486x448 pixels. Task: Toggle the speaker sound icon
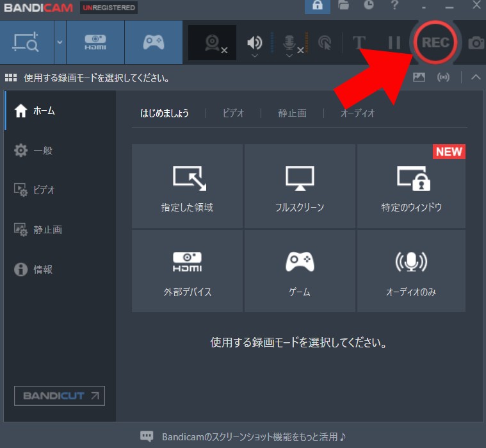[x=254, y=42]
